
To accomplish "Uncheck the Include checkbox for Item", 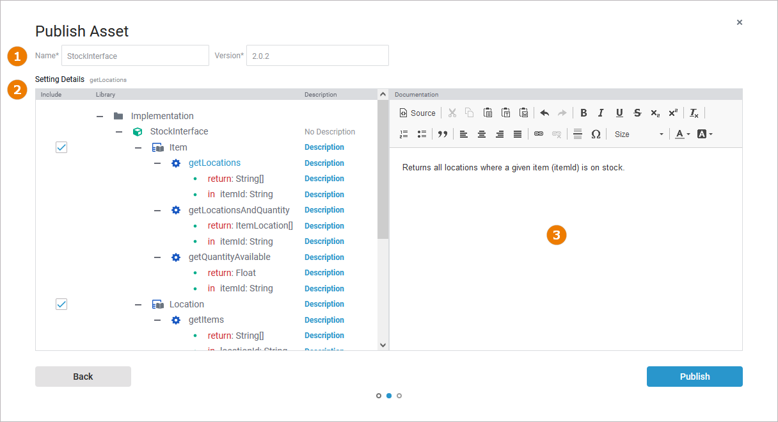I will (x=61, y=148).
